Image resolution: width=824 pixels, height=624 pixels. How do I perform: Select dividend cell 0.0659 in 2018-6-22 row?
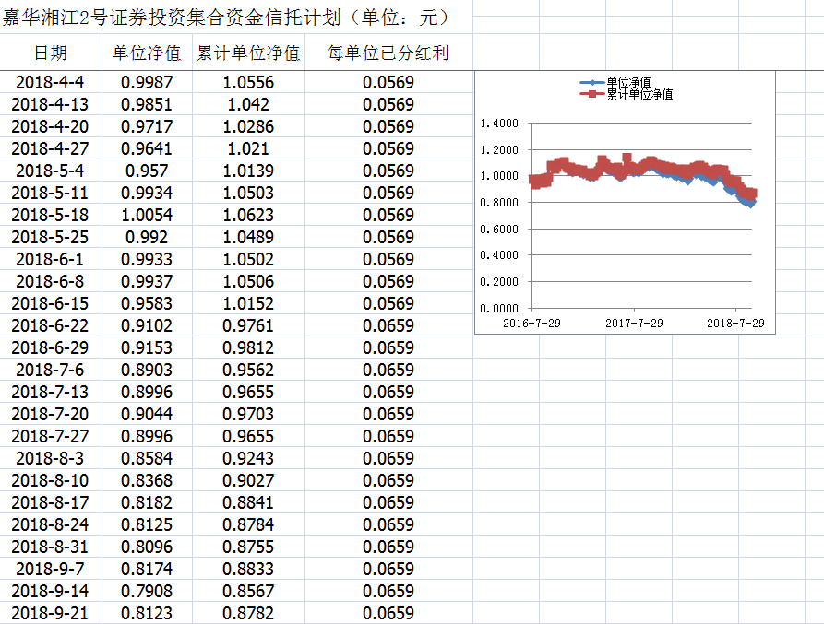click(388, 325)
